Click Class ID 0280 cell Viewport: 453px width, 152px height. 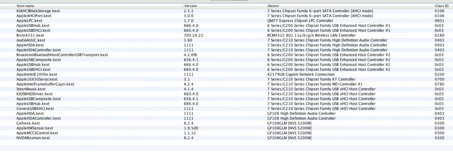tap(439, 35)
